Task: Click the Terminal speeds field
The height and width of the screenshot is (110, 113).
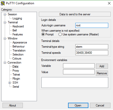Action: coord(92,53)
